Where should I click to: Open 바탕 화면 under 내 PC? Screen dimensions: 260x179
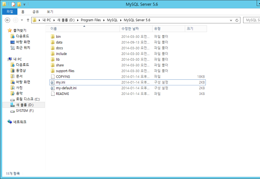pyautogui.click(x=23, y=82)
